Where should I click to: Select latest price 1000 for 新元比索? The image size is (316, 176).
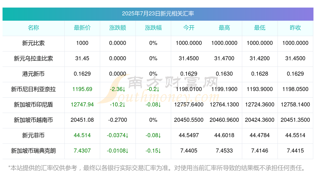click(82, 43)
